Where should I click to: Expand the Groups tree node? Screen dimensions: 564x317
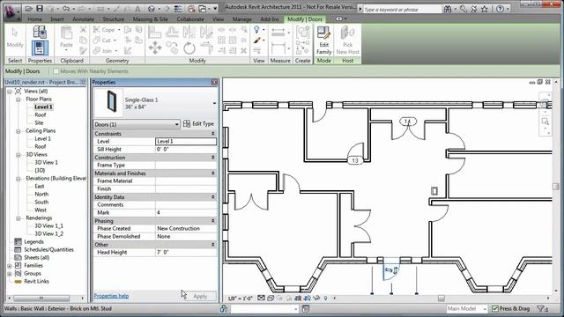[x=10, y=274]
